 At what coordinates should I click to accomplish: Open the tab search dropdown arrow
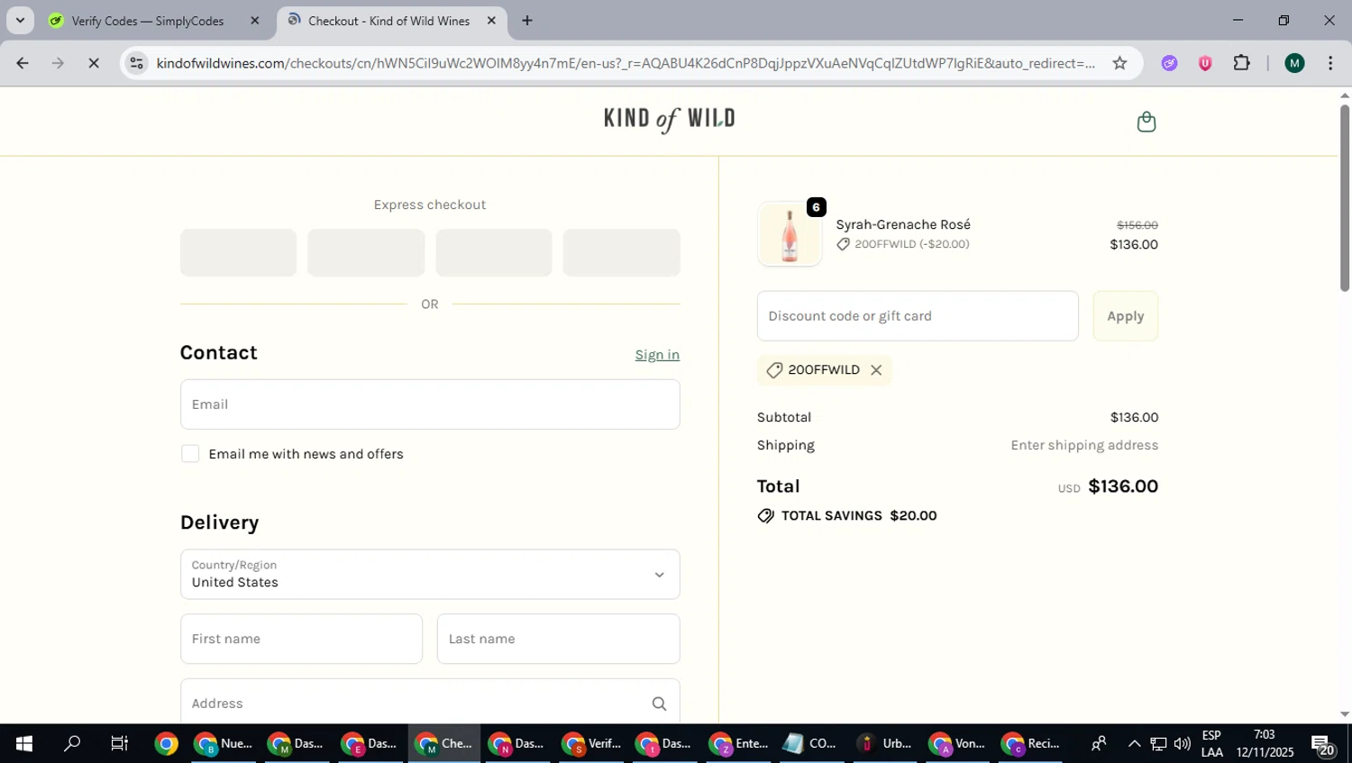coord(20,20)
